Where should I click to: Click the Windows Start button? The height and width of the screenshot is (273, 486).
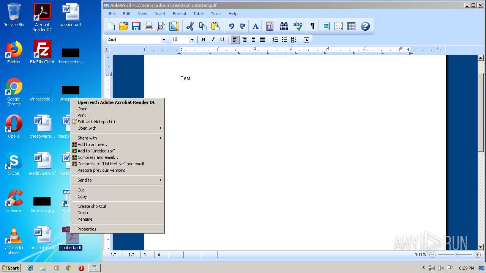click(x=10, y=268)
